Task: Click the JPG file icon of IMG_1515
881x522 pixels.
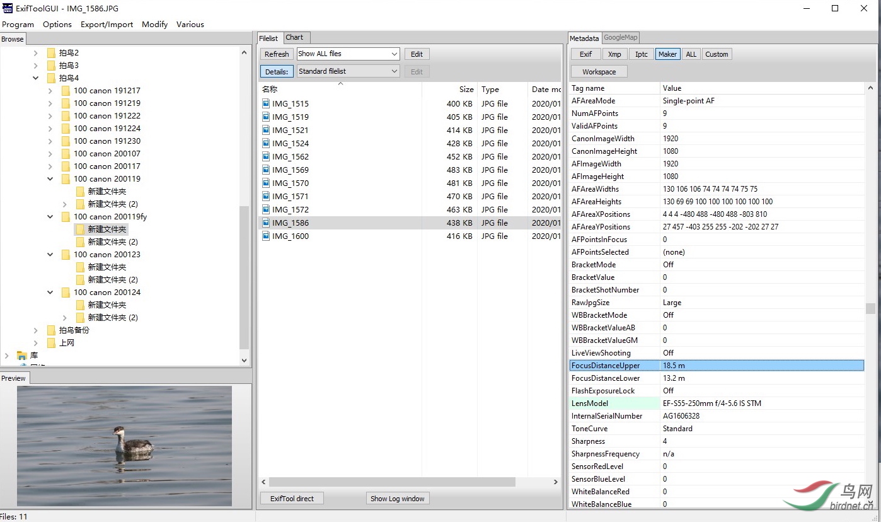Action: (266, 103)
